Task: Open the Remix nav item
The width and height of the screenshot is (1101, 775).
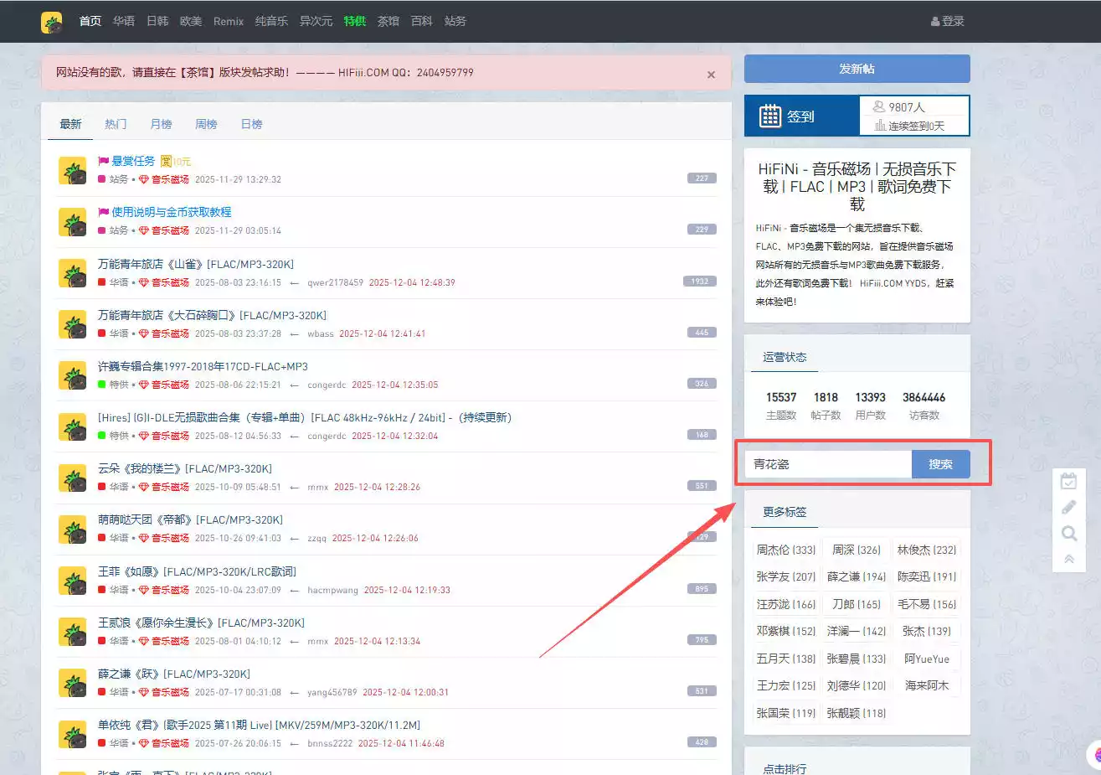Action: click(x=229, y=21)
